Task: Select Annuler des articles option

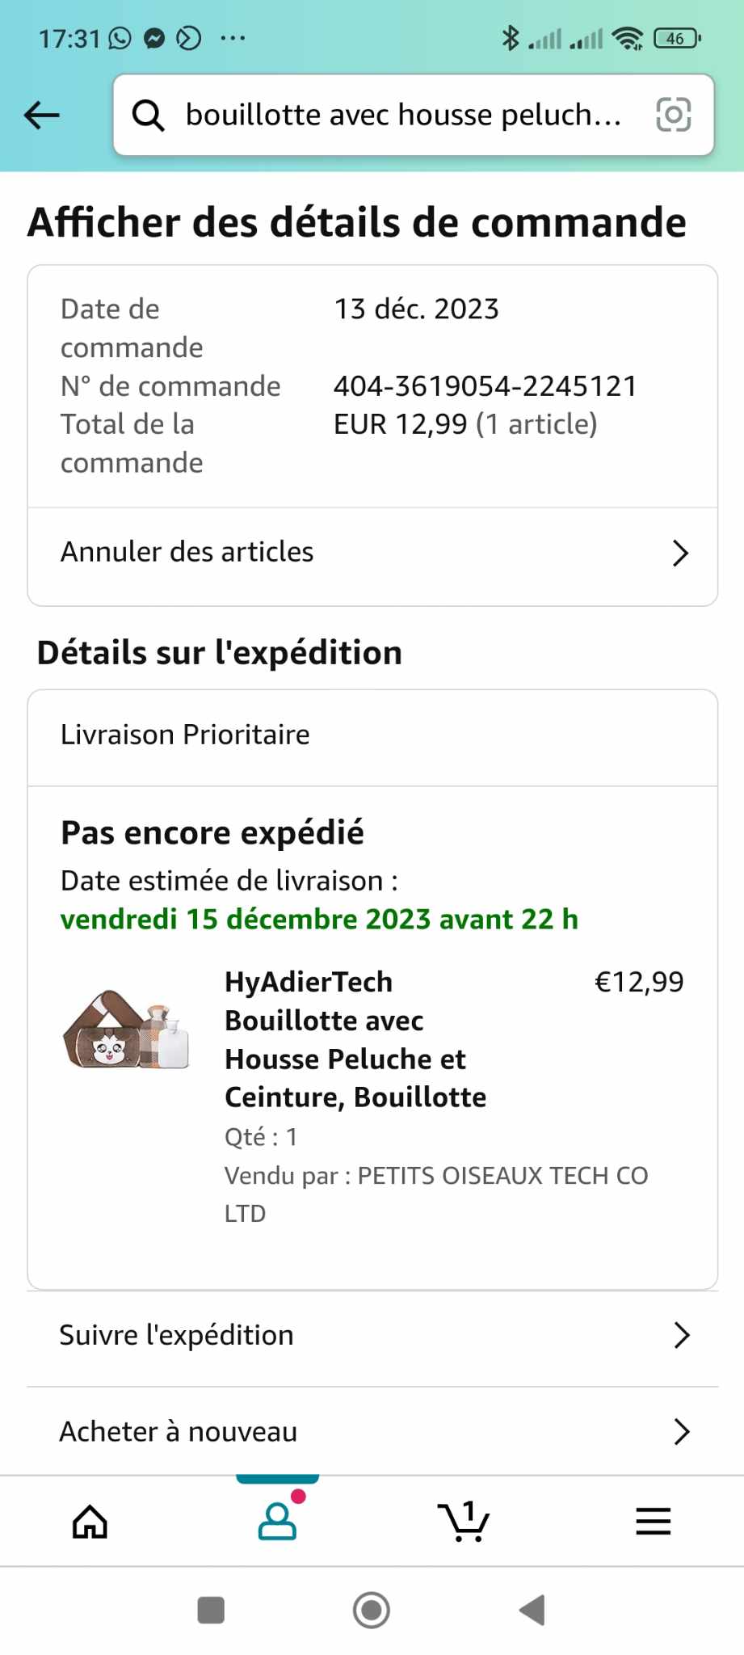Action: (x=187, y=552)
